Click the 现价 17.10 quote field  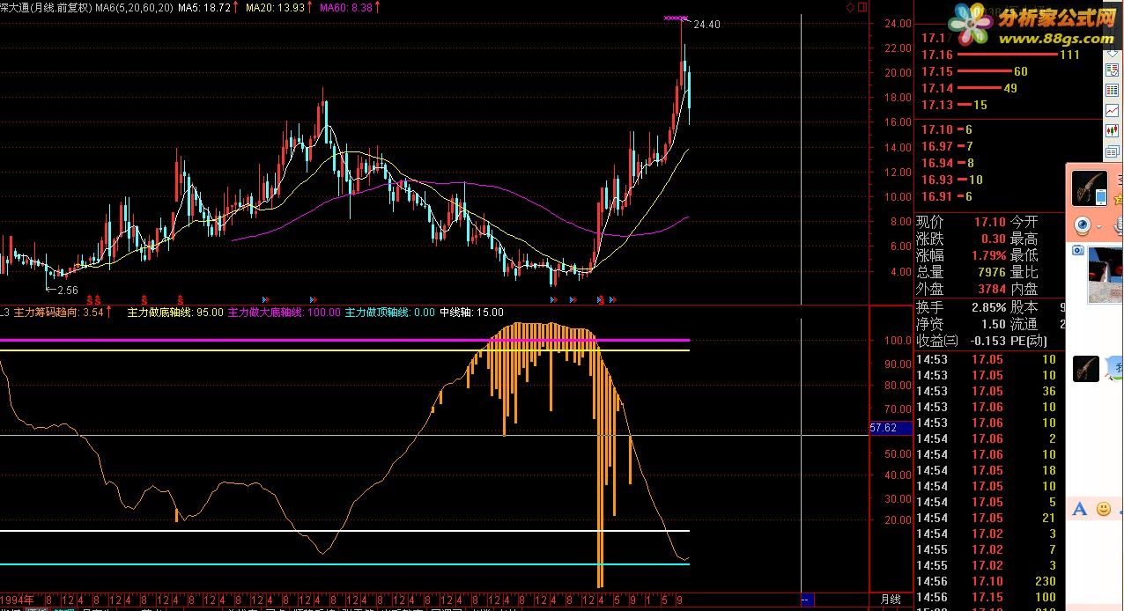(961, 222)
